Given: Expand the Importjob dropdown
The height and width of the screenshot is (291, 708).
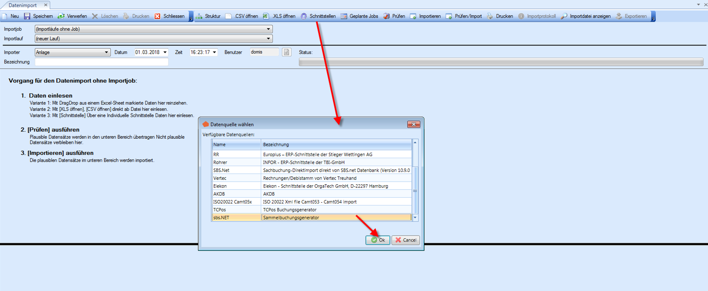Looking at the screenshot, I should point(268,29).
